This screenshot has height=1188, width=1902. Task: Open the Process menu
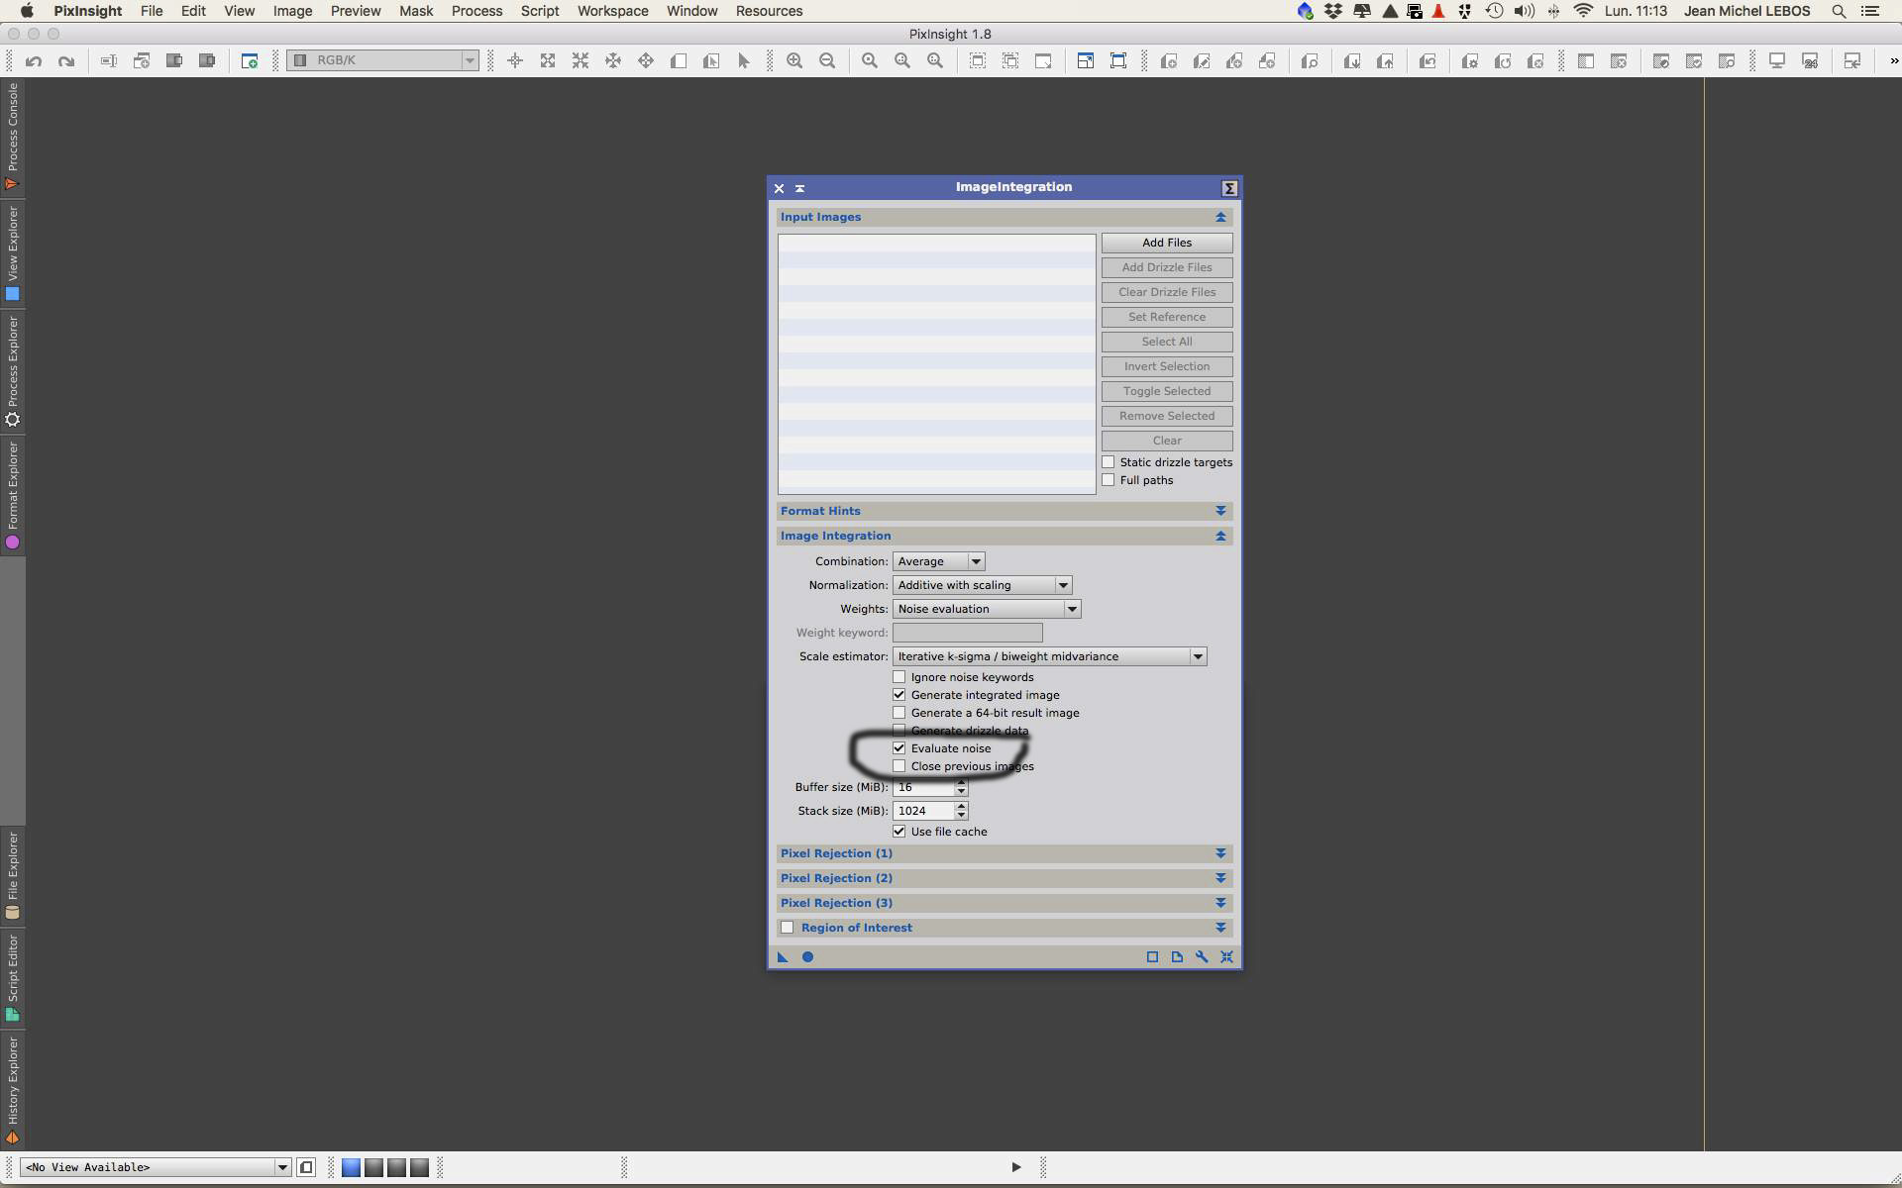476,11
